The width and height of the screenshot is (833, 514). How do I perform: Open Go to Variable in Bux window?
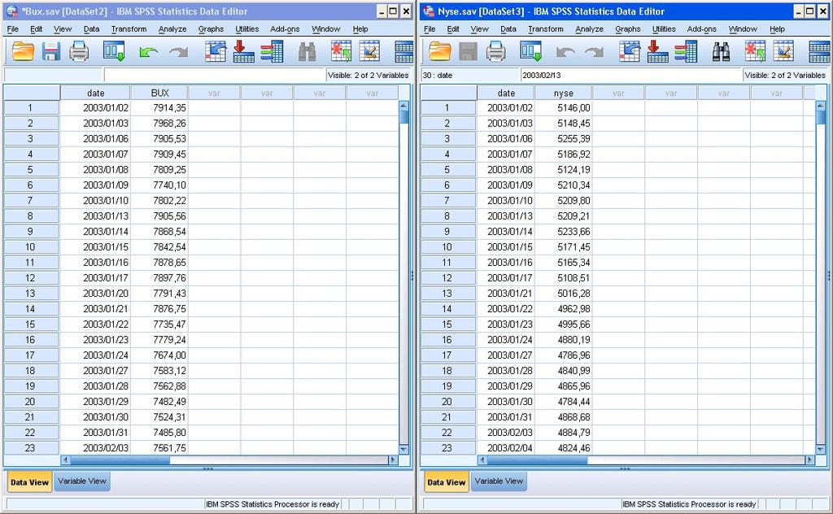(243, 51)
